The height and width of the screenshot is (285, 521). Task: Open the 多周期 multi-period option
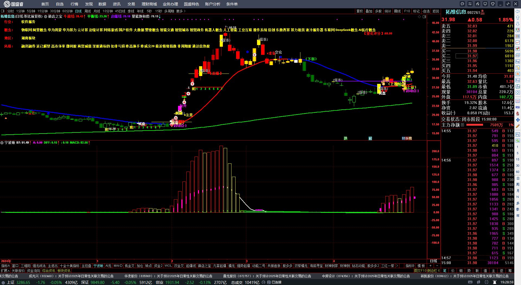pos(169,11)
